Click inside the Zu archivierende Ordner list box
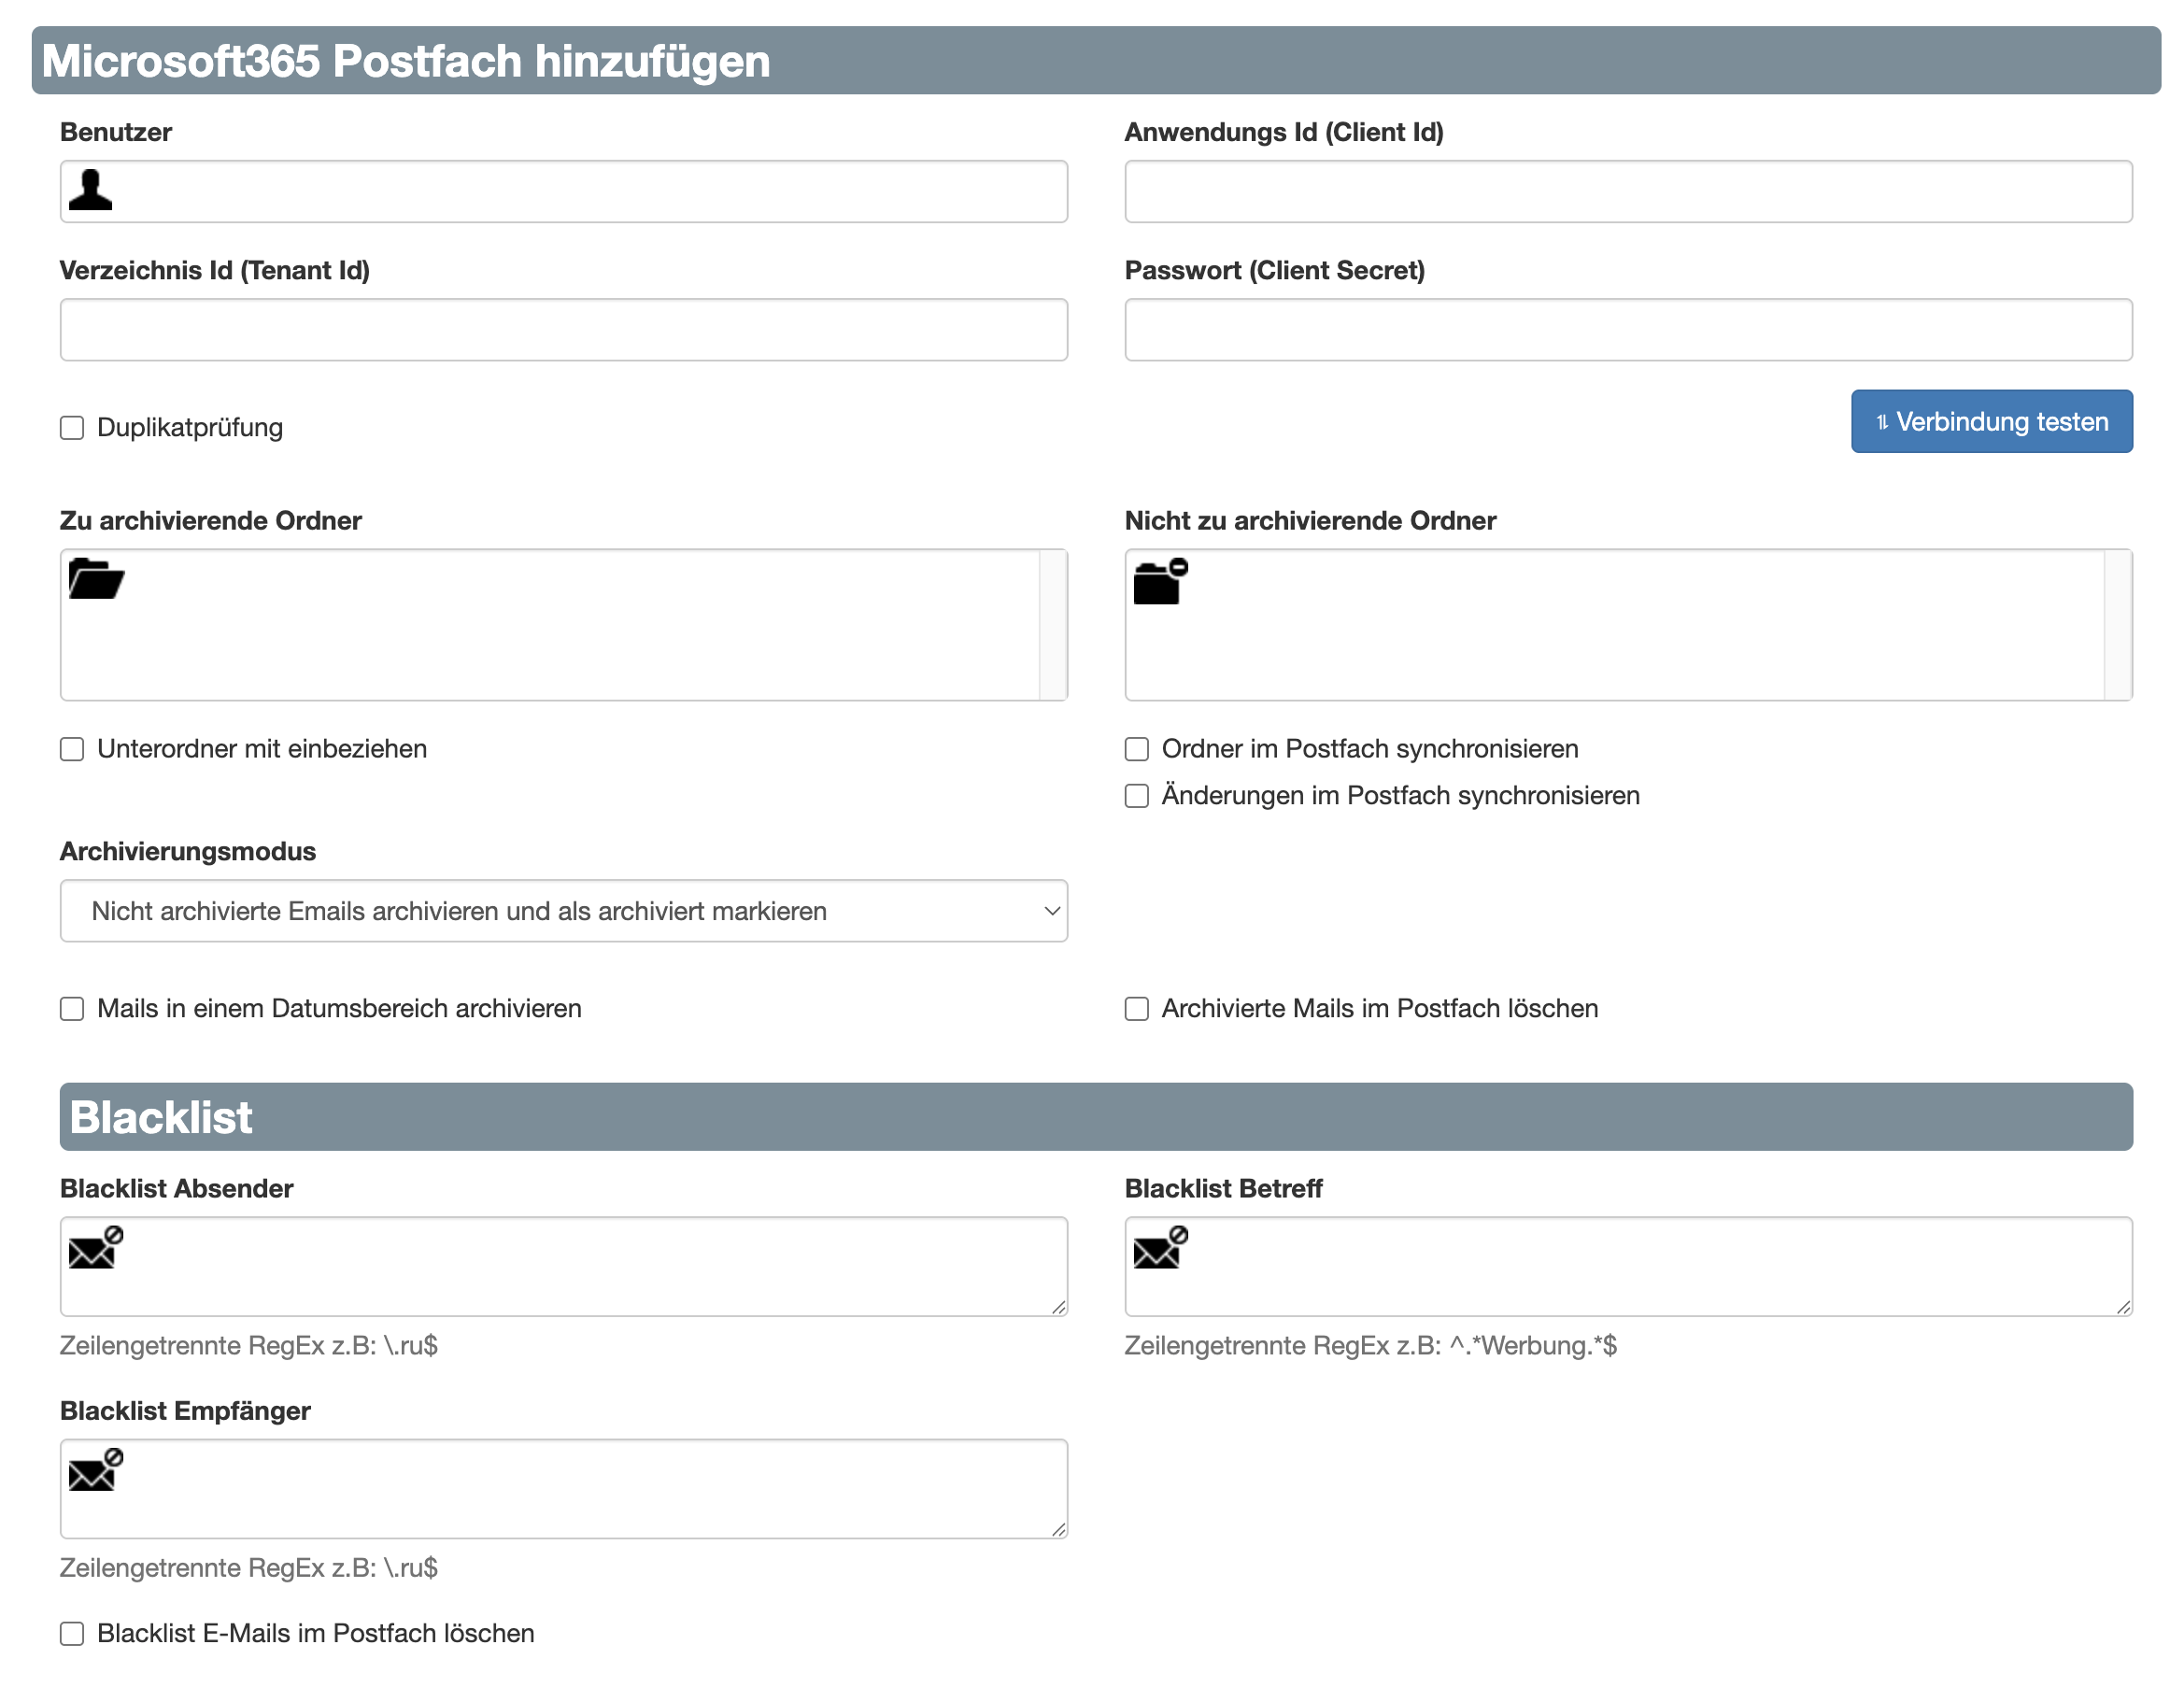This screenshot has height=1687, width=2184. [564, 625]
